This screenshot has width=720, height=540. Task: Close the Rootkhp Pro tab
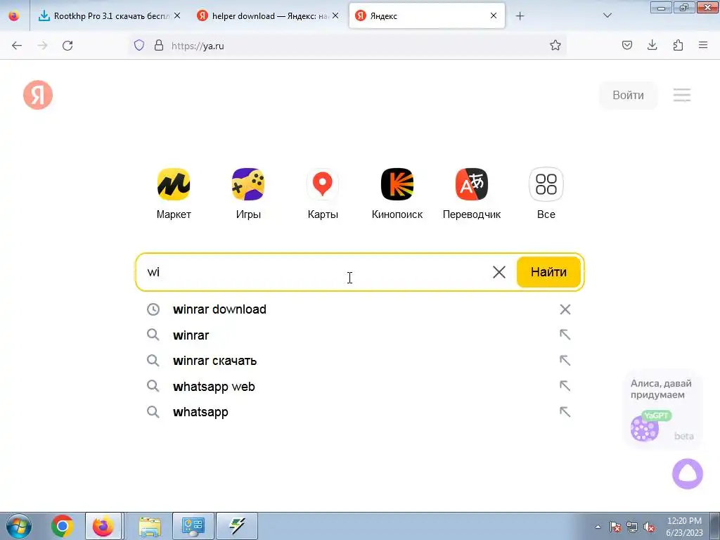tap(177, 15)
